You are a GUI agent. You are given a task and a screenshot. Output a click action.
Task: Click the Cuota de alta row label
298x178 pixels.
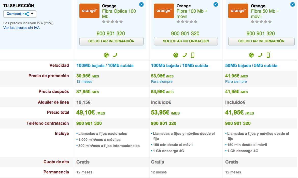tap(56, 162)
